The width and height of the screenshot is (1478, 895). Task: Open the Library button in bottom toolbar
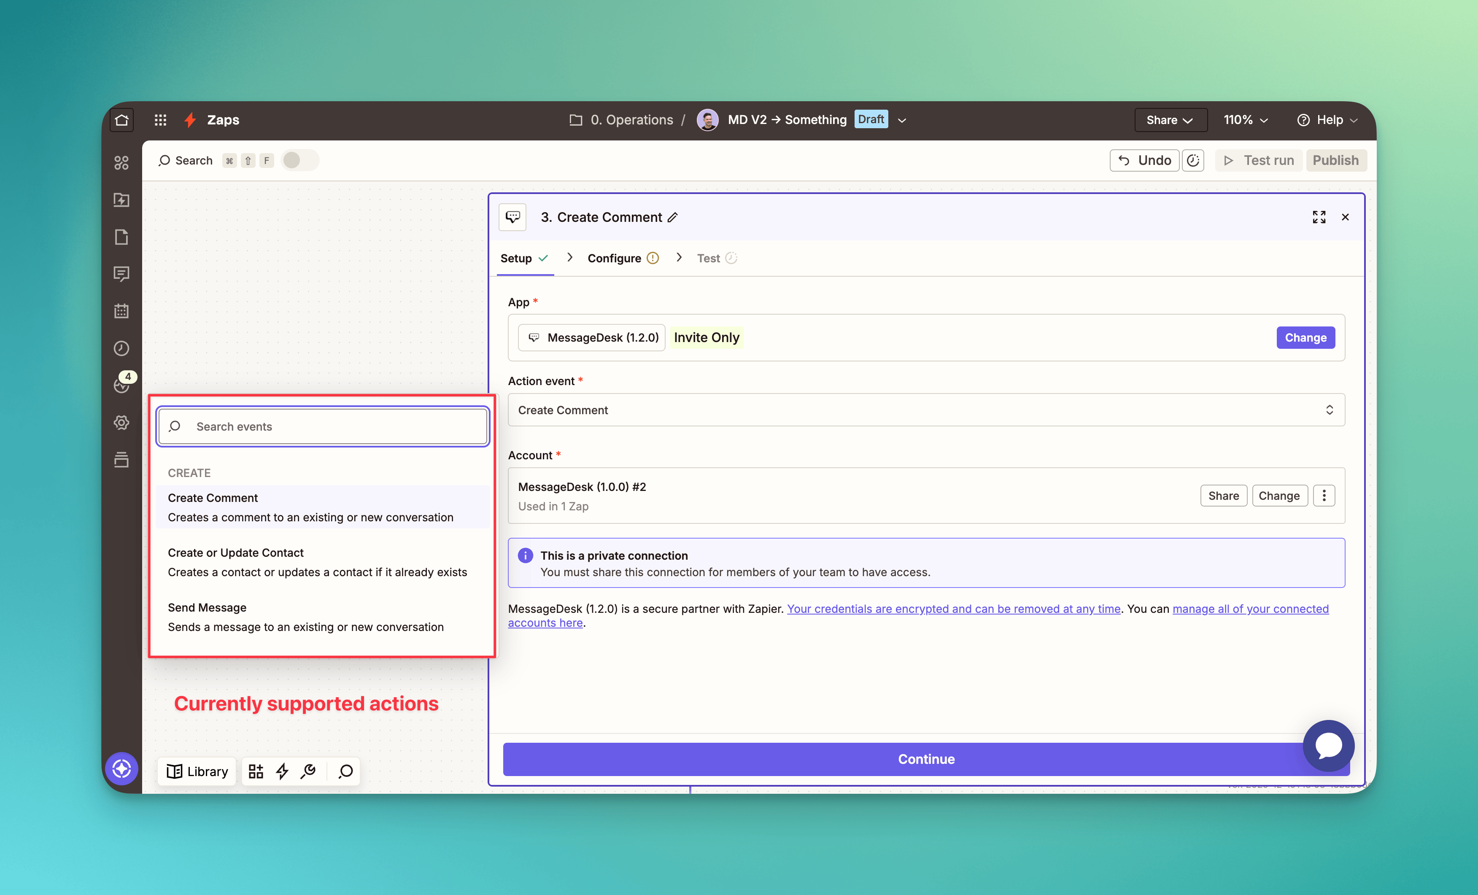197,771
